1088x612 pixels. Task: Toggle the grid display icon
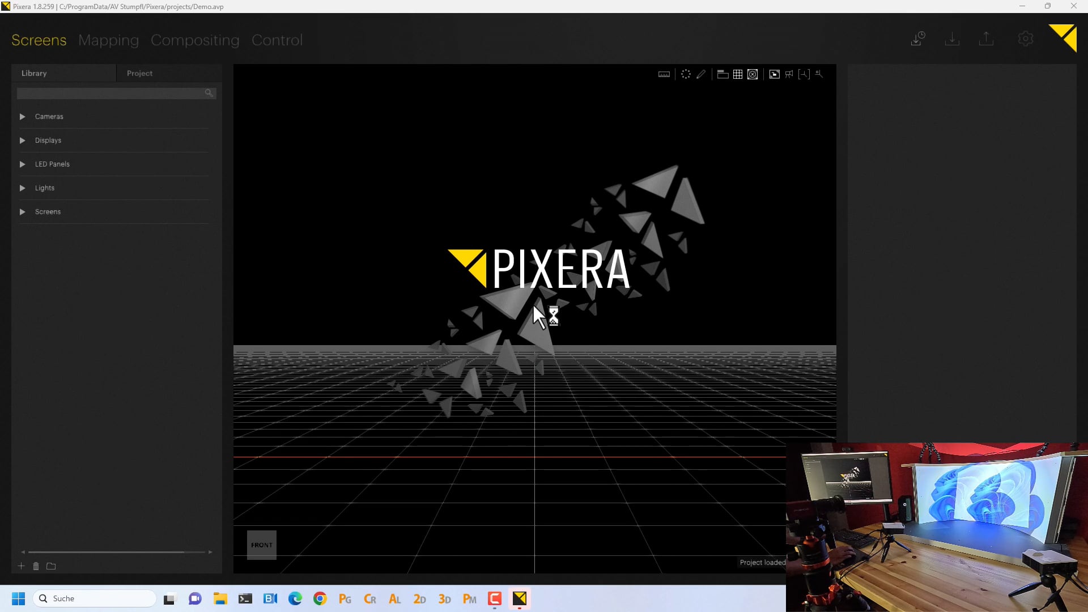tap(738, 74)
